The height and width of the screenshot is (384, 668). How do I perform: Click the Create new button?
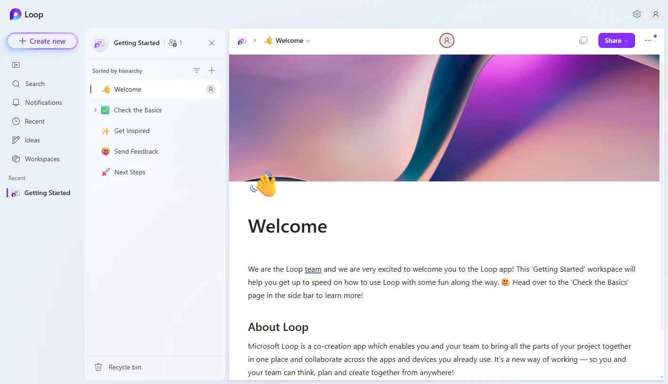pos(42,41)
